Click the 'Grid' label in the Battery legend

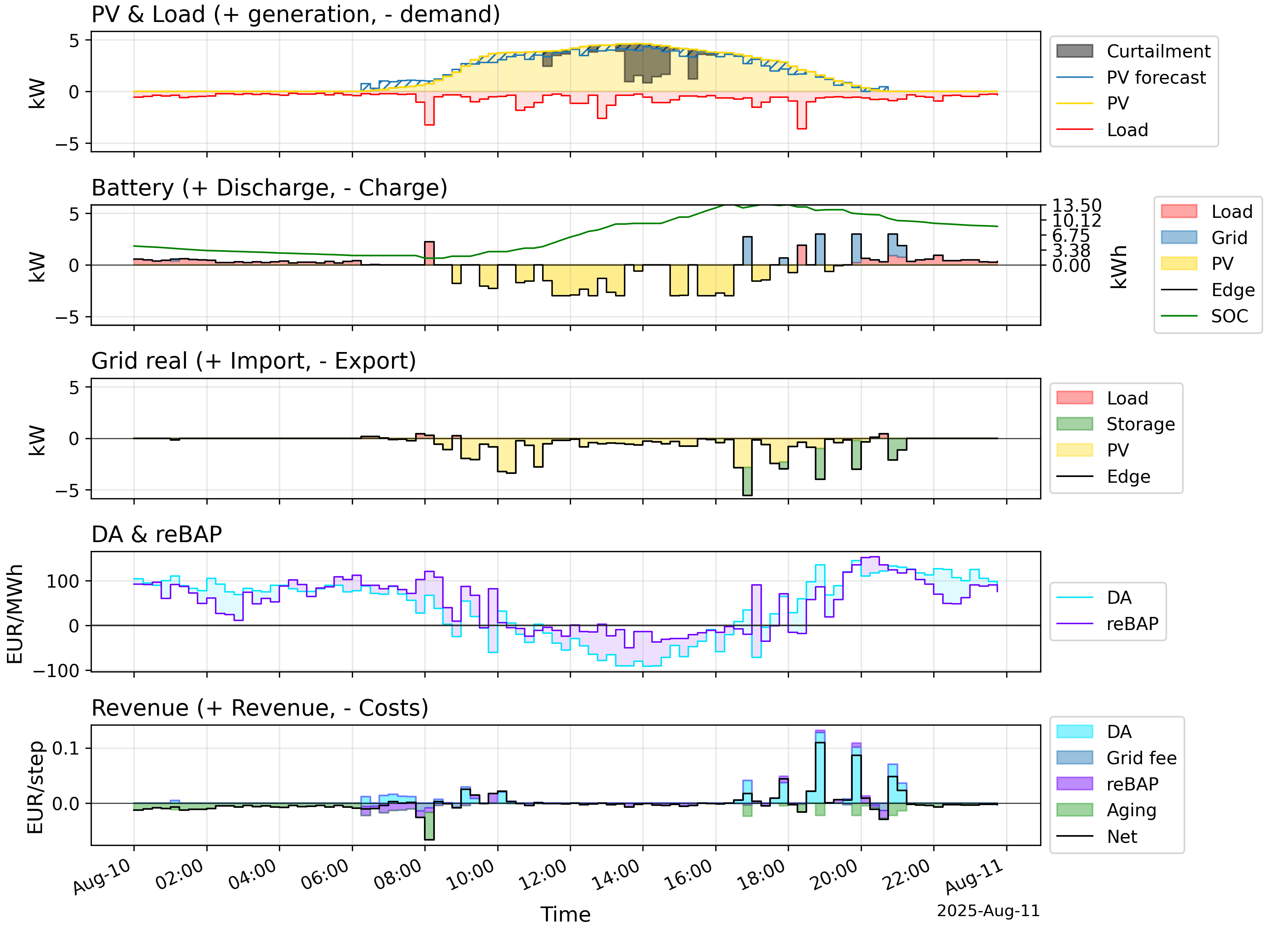[x=1229, y=238]
